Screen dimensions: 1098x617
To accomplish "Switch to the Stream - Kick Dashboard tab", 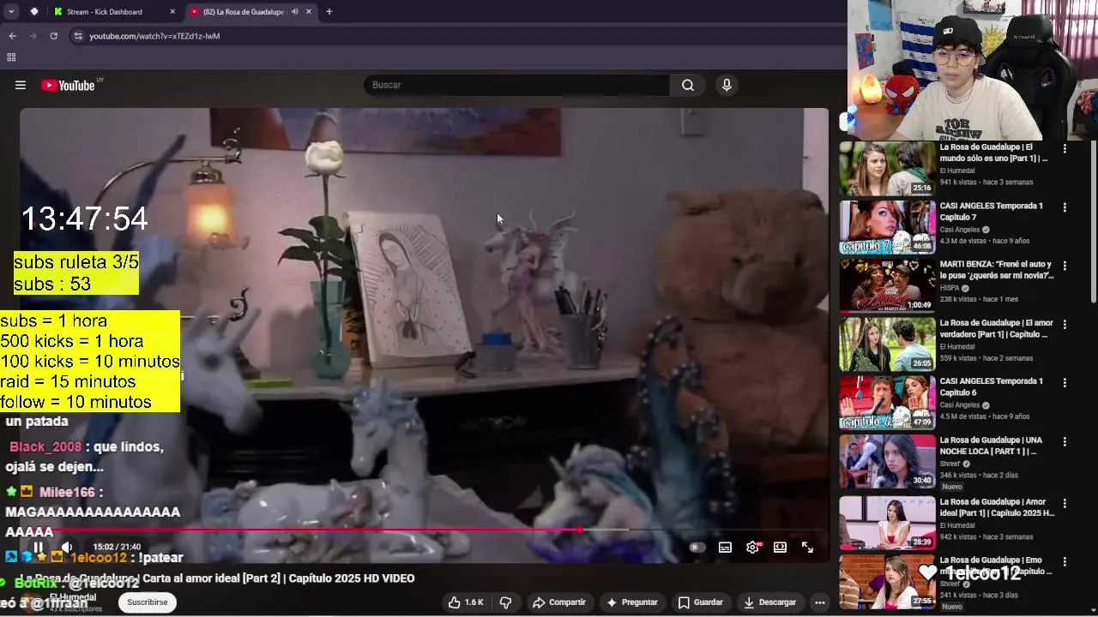I will pos(113,12).
